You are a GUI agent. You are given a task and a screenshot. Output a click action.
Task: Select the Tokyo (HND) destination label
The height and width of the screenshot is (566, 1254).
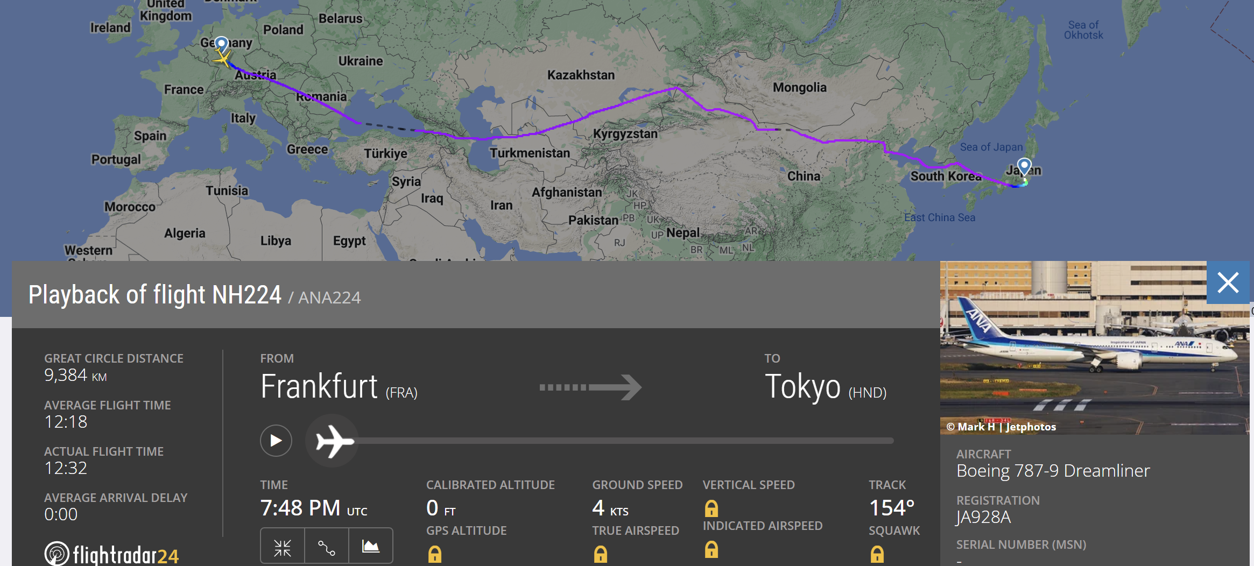point(826,387)
